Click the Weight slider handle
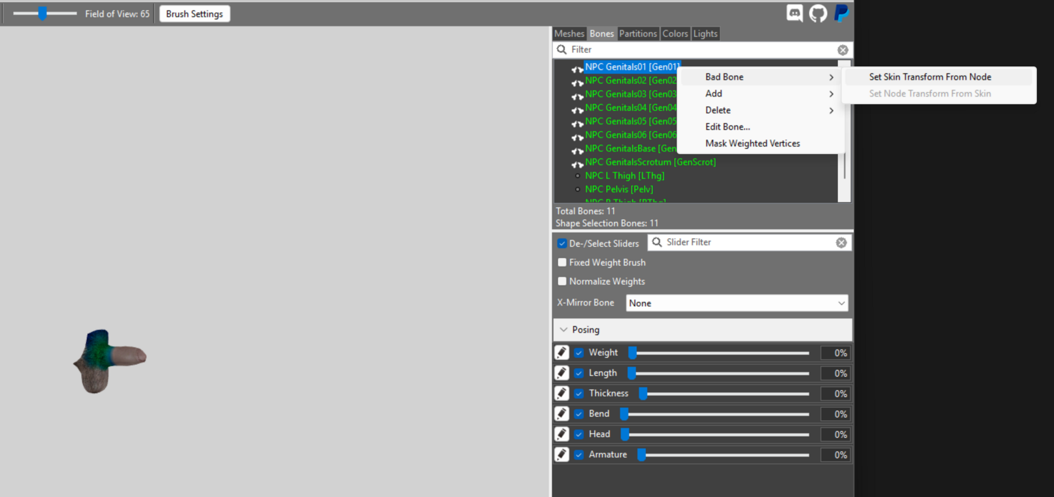Screen dimensions: 1054x497 632,353
